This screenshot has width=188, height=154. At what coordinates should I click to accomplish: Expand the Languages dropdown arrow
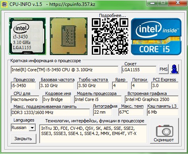(32, 127)
